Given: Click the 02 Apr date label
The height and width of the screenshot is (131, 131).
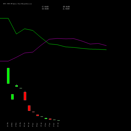Looking at the screenshot, I should (x=24, y=125).
